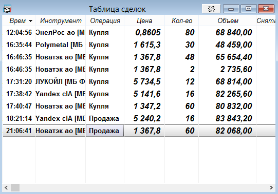The height and width of the screenshot is (194, 278).
Task: Click the partially visible Снята column header
Action: 266,20
